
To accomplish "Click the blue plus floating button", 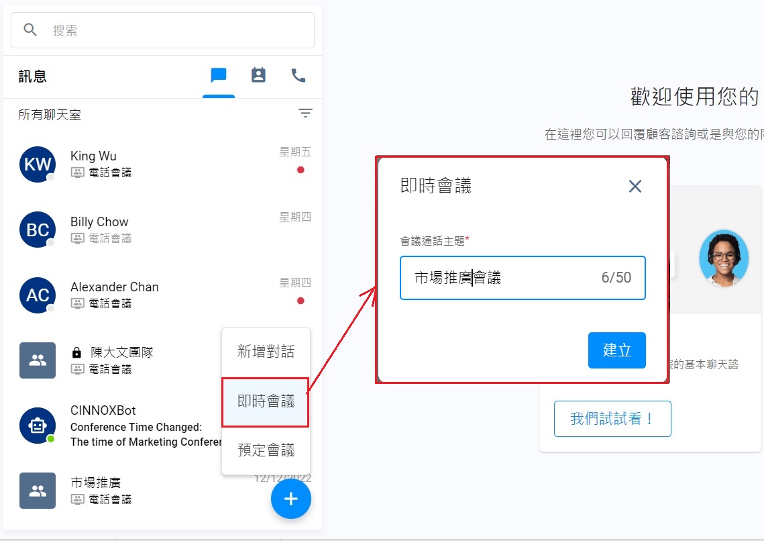I will pos(291,499).
